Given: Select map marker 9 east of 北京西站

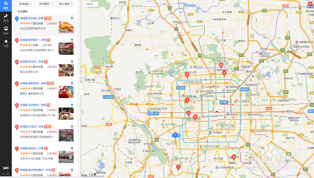Looking at the screenshot, I should point(195,117).
